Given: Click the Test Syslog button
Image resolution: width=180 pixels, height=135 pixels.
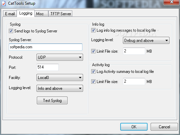Looking at the screenshot, I should (x=52, y=101).
